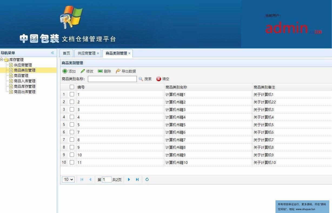Click the 注销 logout link
The width and height of the screenshot is (332, 213).
[x=318, y=32]
